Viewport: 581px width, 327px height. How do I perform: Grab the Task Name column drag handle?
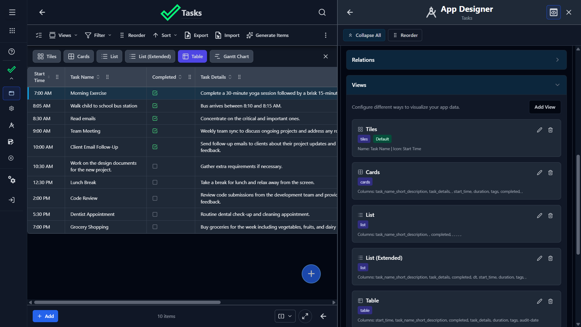click(x=107, y=77)
